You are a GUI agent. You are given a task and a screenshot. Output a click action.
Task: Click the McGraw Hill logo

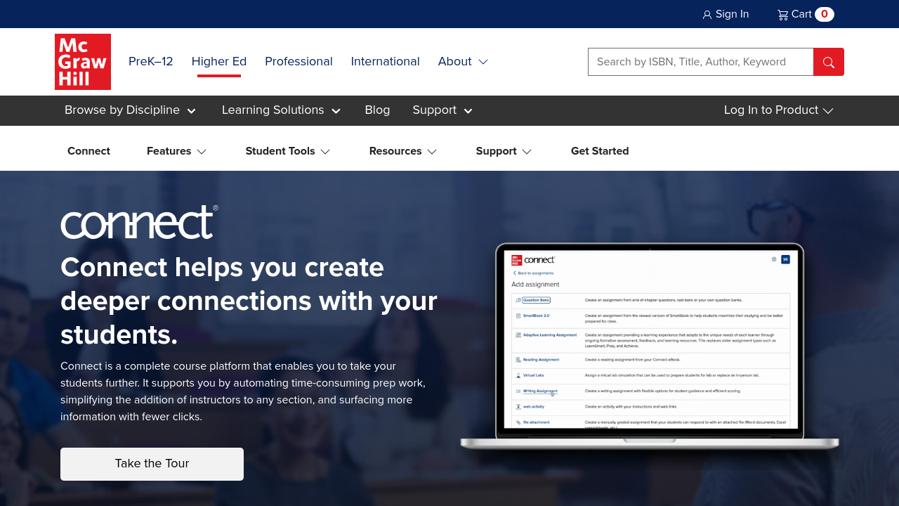point(83,62)
